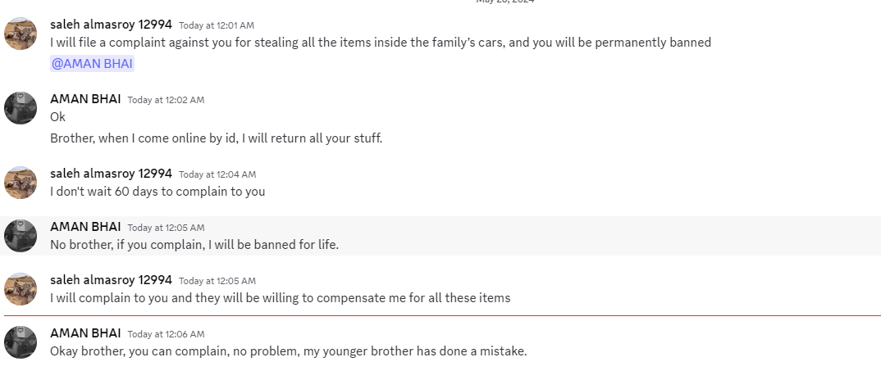The height and width of the screenshot is (371, 881).
Task: Click saleh almasroy 12994 name above '60 days' message
Action: 111,174
